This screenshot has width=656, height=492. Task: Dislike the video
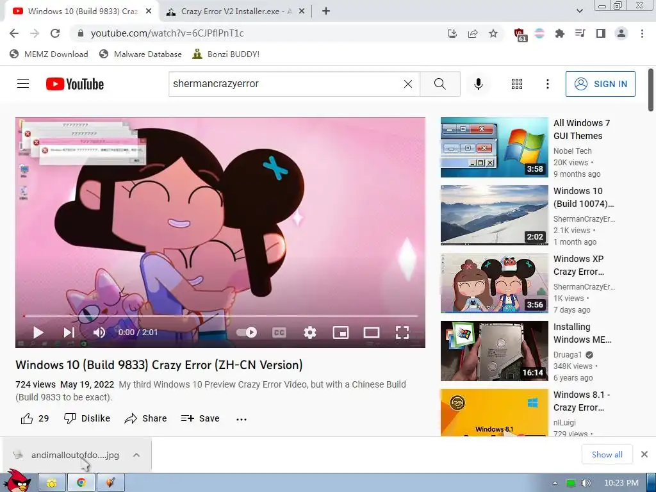point(87,418)
